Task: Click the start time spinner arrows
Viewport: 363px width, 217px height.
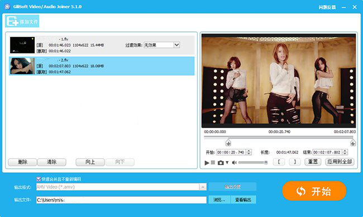Action: [x=249, y=152]
